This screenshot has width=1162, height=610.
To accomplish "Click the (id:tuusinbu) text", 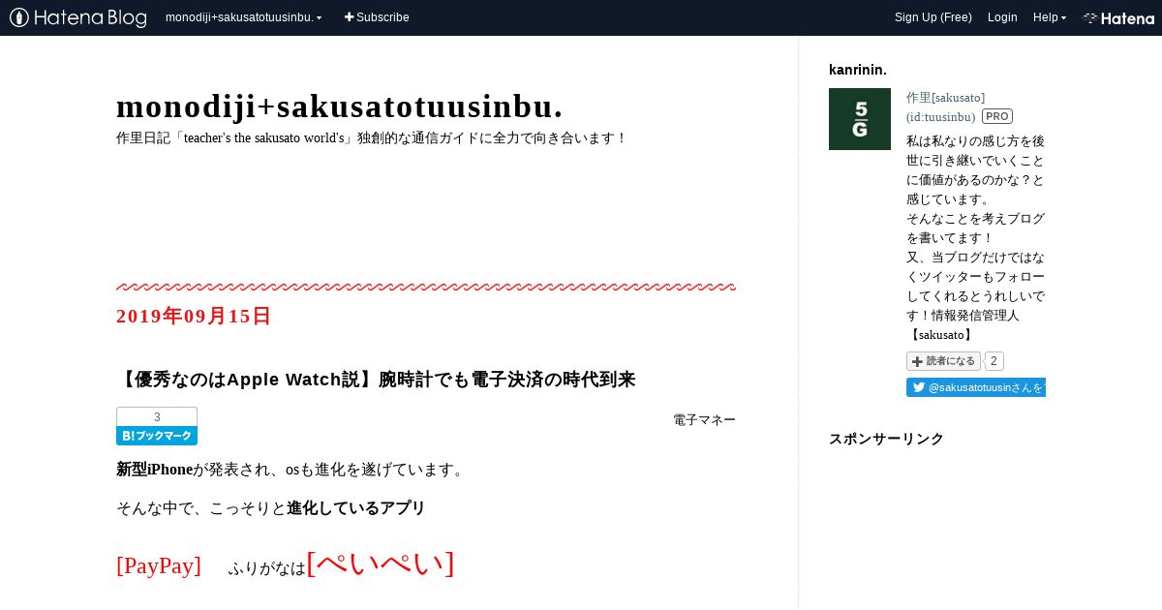I will (x=941, y=116).
